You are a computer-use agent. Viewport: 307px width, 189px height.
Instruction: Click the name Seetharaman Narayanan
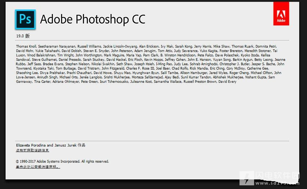pos(57,47)
